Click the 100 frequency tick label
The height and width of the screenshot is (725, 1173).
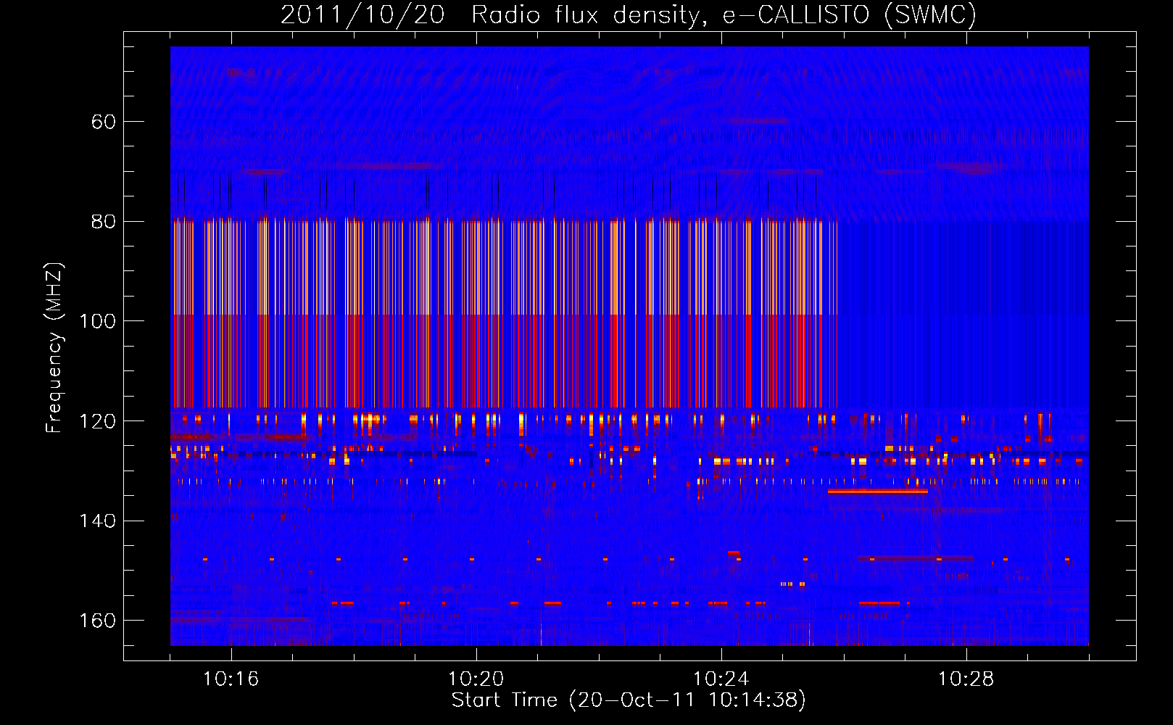pyautogui.click(x=97, y=321)
